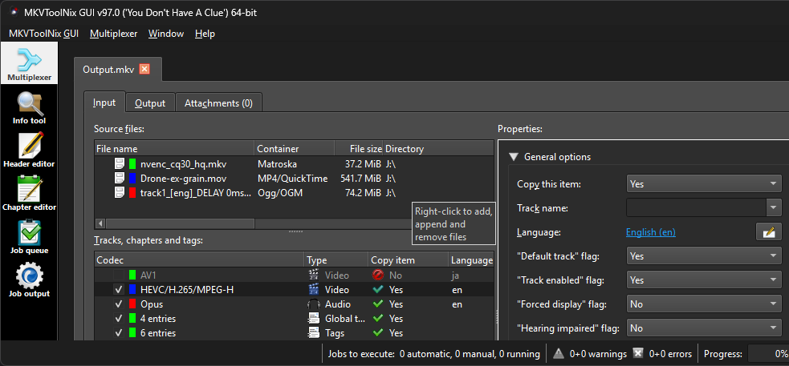This screenshot has width=789, height=366.
Task: Click the green checkmark Yes icon for HEVC
Action: pyautogui.click(x=378, y=290)
